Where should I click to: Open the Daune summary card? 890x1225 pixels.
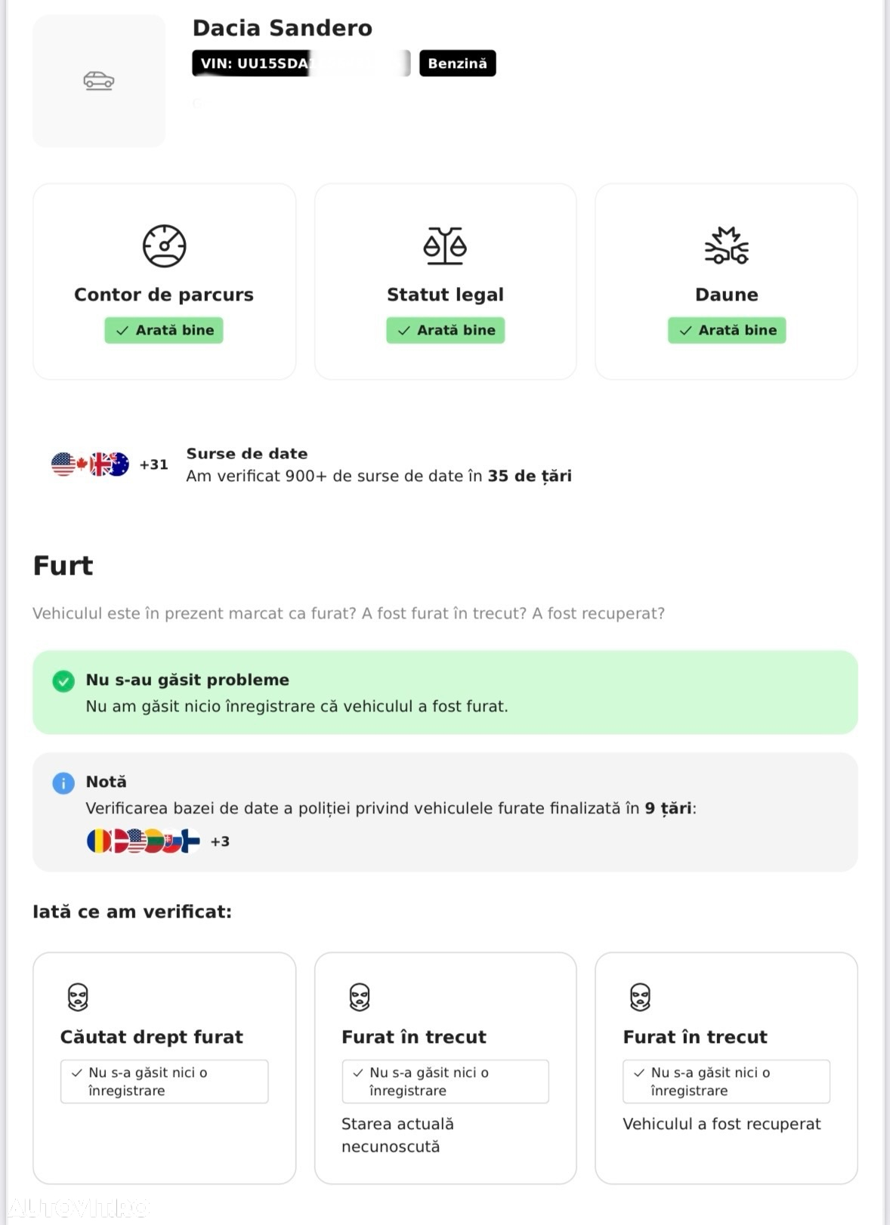coord(726,281)
